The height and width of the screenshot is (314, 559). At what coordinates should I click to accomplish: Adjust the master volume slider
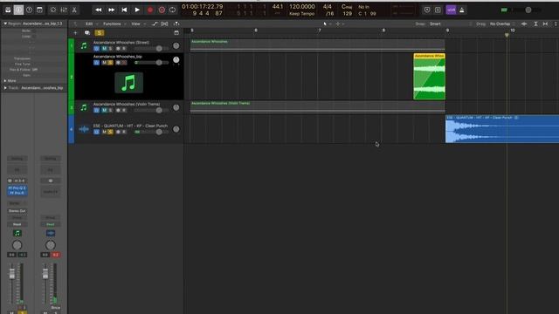click(x=528, y=10)
